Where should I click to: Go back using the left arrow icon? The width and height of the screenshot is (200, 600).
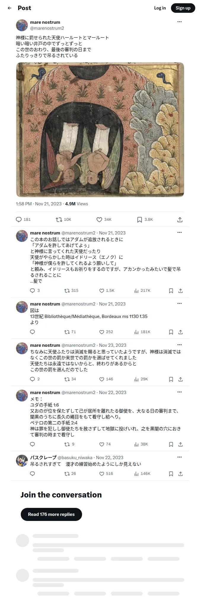[x=9, y=8]
